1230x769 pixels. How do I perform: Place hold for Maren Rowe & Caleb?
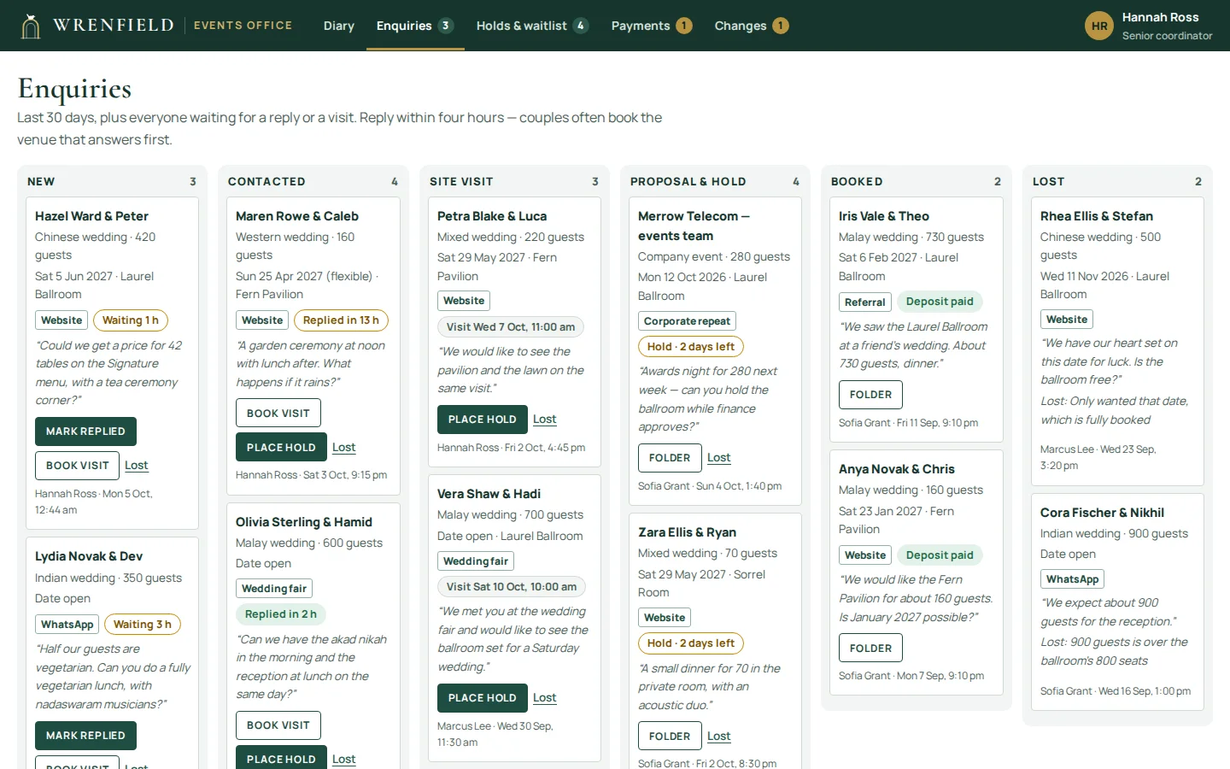tap(281, 447)
